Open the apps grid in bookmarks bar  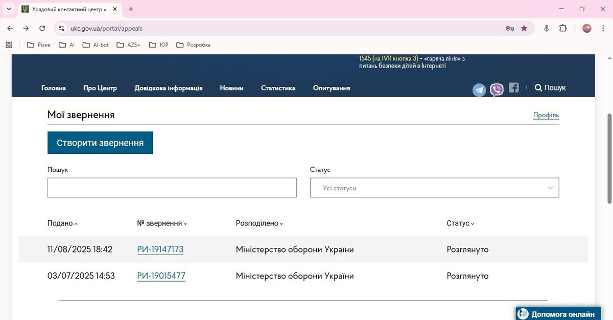[9, 44]
